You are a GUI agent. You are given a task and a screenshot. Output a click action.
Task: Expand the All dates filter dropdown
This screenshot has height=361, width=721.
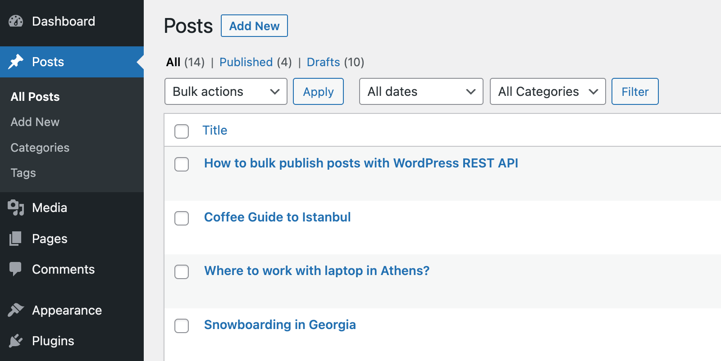(421, 91)
